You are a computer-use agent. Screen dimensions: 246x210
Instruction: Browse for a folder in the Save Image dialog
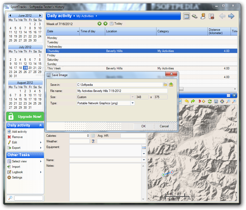165,85
